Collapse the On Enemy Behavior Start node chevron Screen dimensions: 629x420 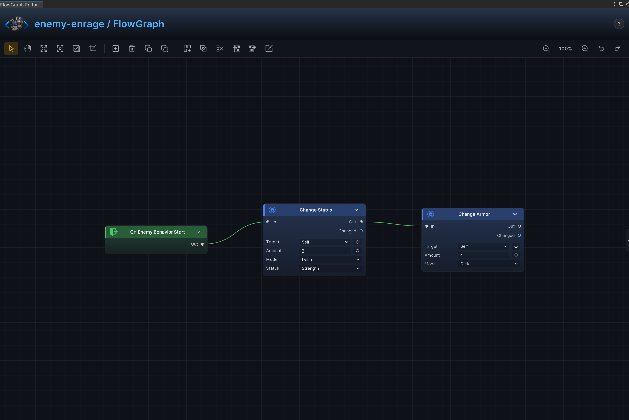pyautogui.click(x=198, y=232)
